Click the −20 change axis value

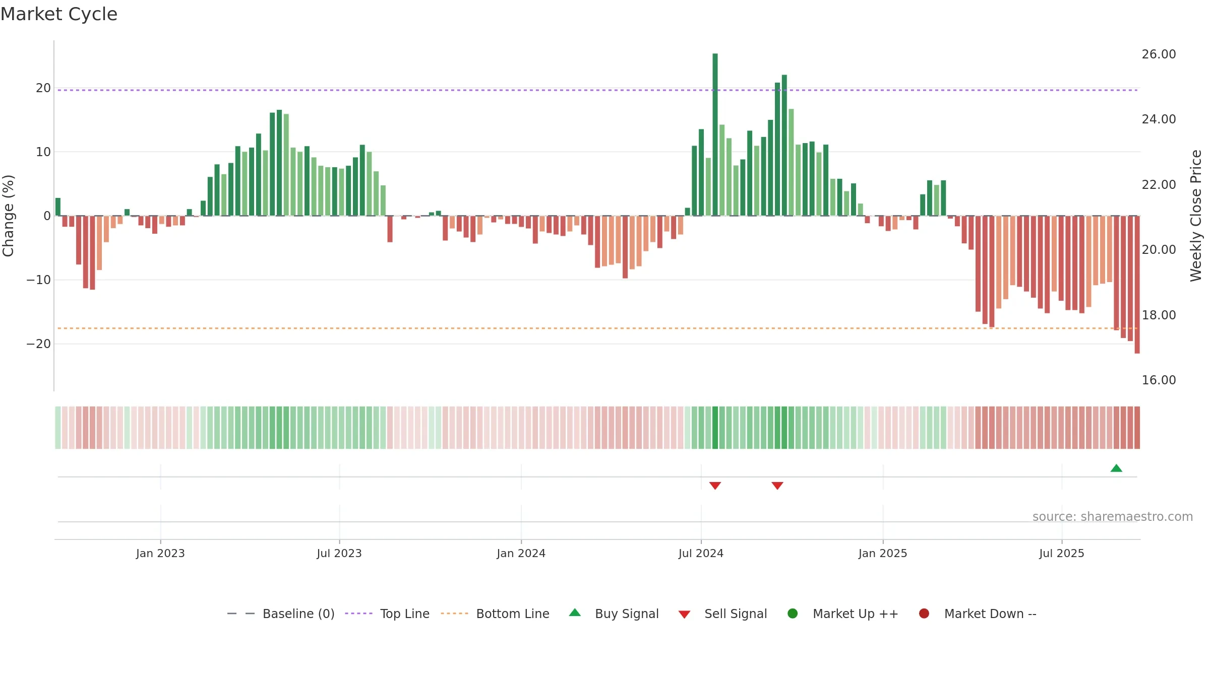tap(39, 344)
